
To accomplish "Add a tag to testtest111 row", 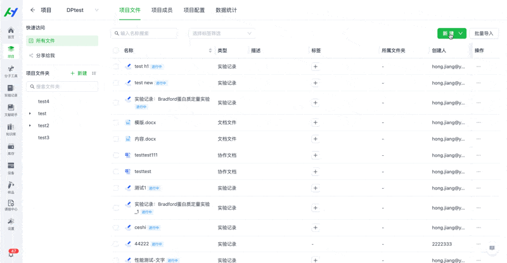I will pyautogui.click(x=315, y=155).
